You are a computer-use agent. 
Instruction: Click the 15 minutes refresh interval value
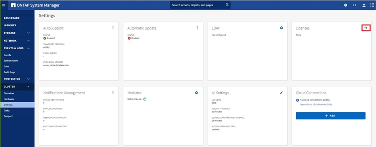point(217,121)
